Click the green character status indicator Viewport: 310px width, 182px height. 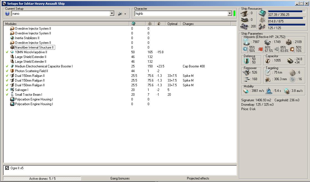[235, 13]
